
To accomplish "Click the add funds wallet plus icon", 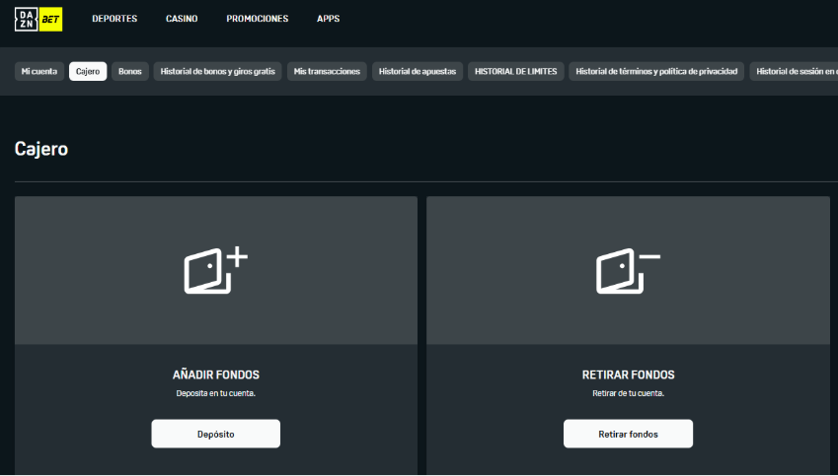I will pos(216,271).
